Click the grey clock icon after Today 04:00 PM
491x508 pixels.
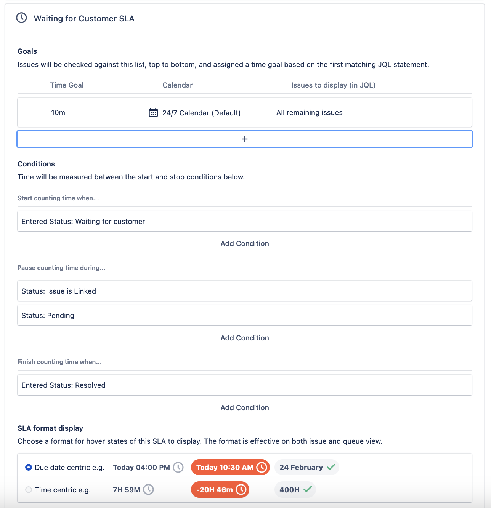(178, 467)
